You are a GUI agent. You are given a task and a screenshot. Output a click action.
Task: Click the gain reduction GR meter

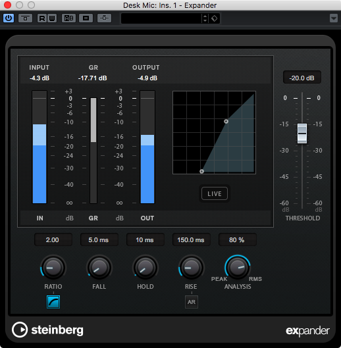tap(93, 151)
